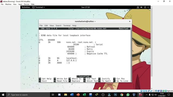173x97 pixels.
Task: Open terminal Edit menu
Action: tap(46, 26)
